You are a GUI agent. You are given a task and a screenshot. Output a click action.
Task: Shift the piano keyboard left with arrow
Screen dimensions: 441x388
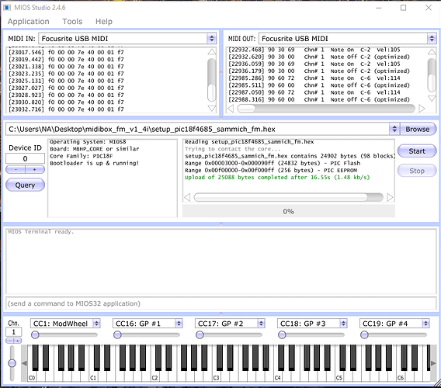(25, 363)
